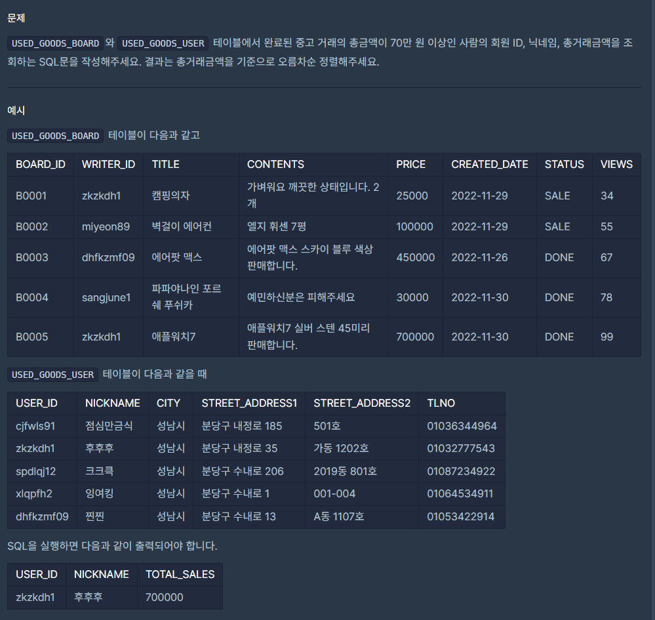Click writer miyeon89 in board table
The width and height of the screenshot is (655, 620).
click(x=106, y=226)
